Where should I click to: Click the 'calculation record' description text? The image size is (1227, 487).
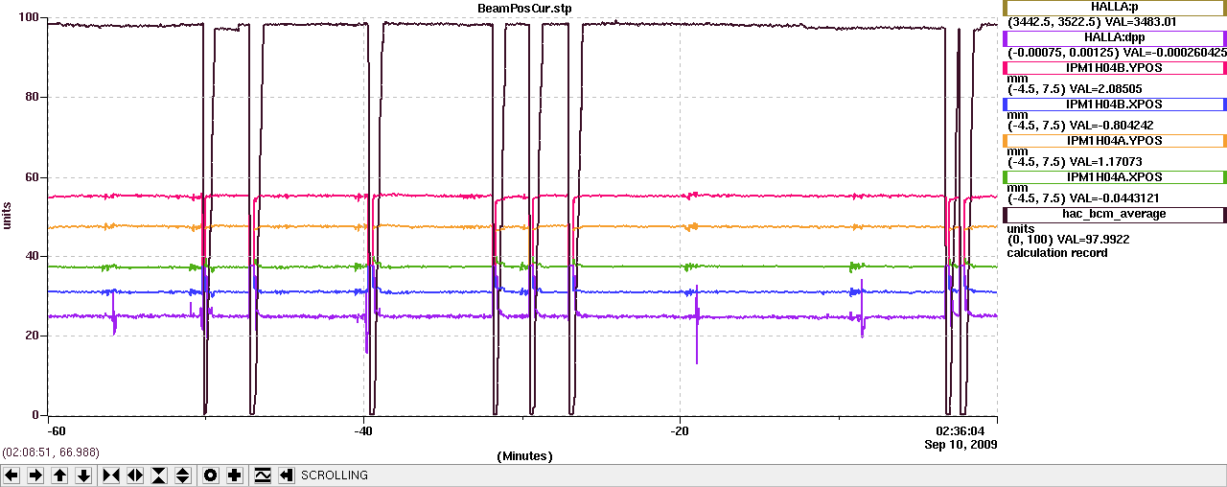[x=1057, y=253]
